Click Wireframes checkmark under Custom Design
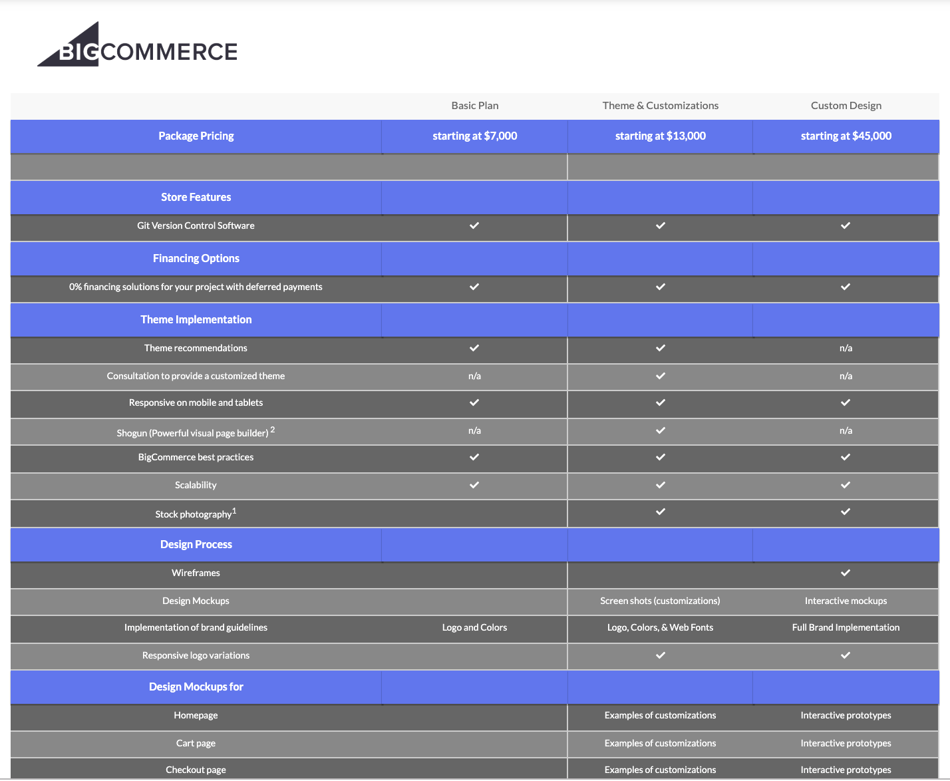950x781 pixels. point(846,573)
